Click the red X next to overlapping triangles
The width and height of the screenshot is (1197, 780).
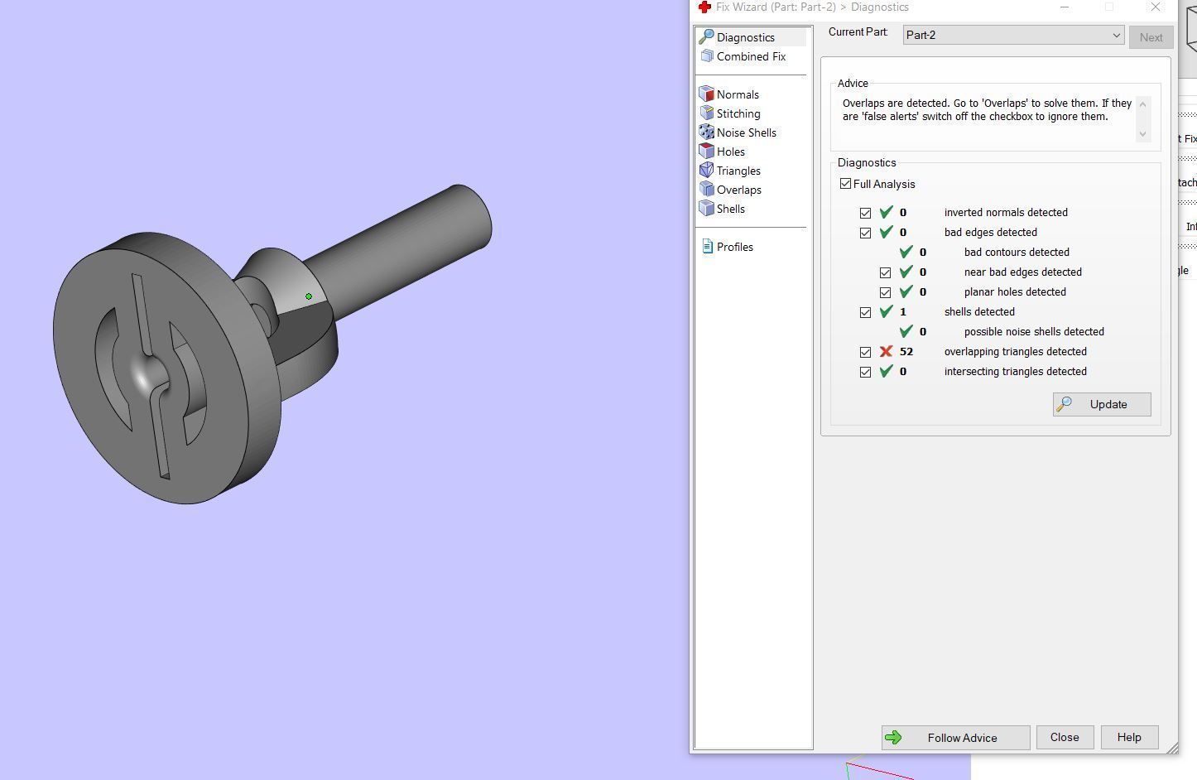coord(886,351)
